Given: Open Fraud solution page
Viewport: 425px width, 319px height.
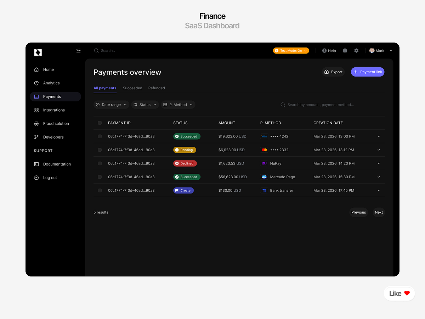Looking at the screenshot, I should tap(56, 124).
